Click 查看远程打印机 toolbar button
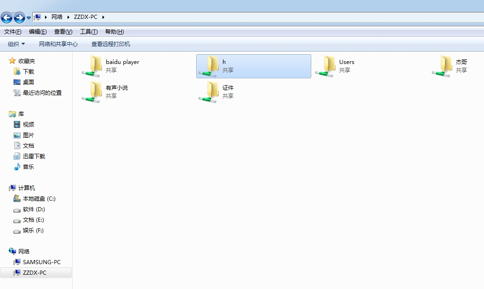484x289 pixels. pos(110,44)
